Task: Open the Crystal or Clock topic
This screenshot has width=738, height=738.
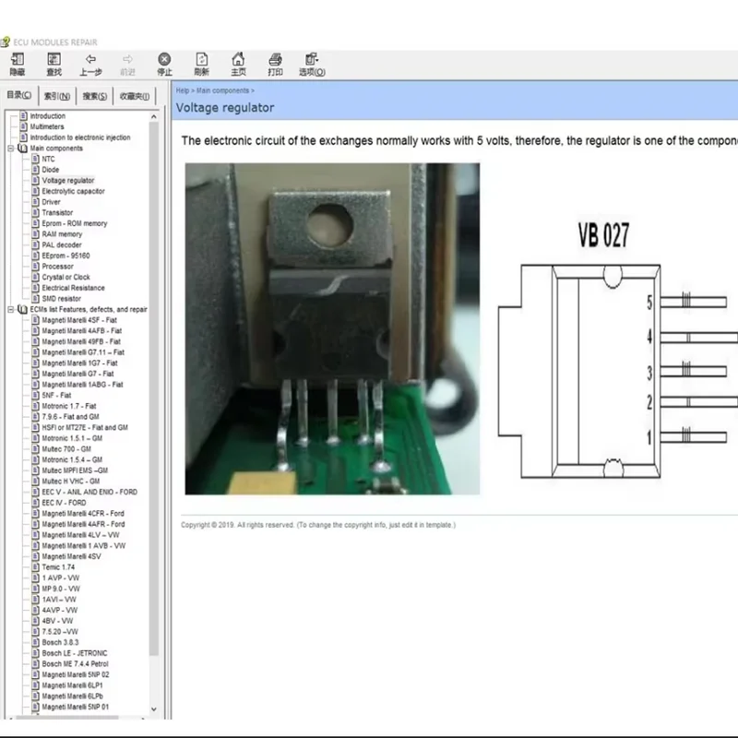Action: 65,278
